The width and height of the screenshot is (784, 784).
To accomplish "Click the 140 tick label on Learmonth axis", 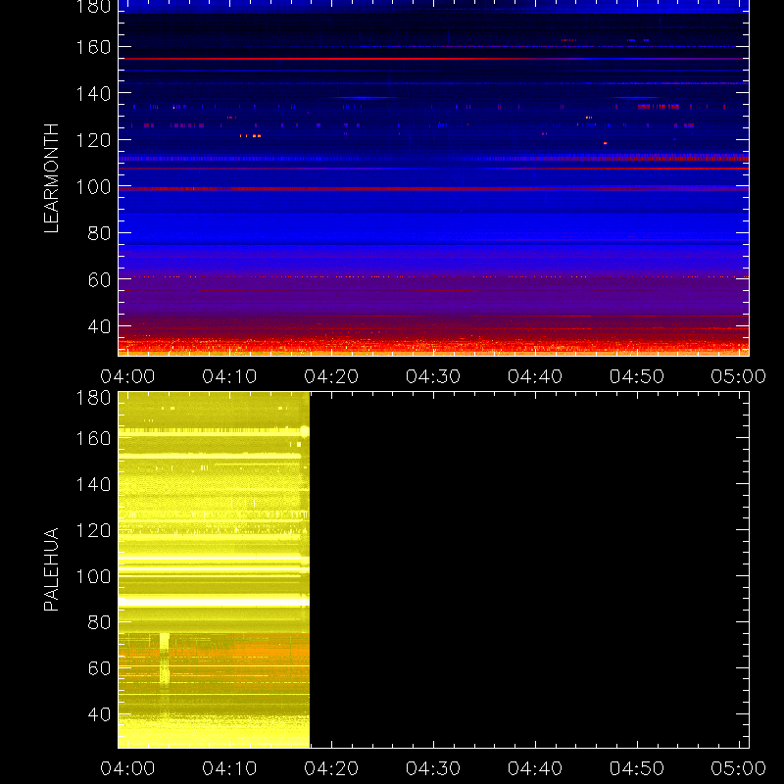I will click(93, 93).
